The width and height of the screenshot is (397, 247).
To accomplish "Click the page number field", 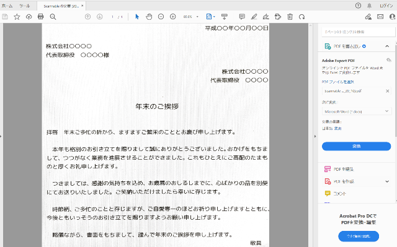I will (112, 17).
